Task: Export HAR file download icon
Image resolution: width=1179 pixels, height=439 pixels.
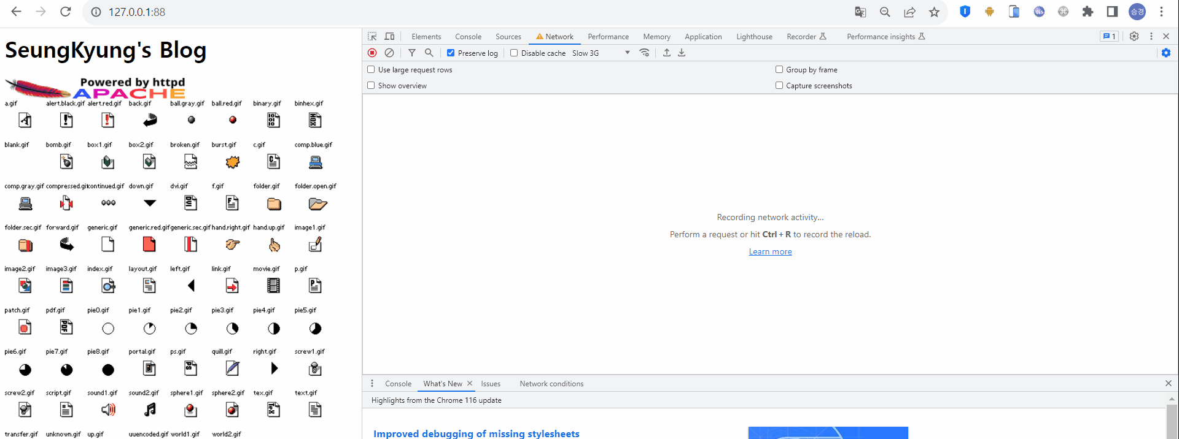Action: click(682, 53)
